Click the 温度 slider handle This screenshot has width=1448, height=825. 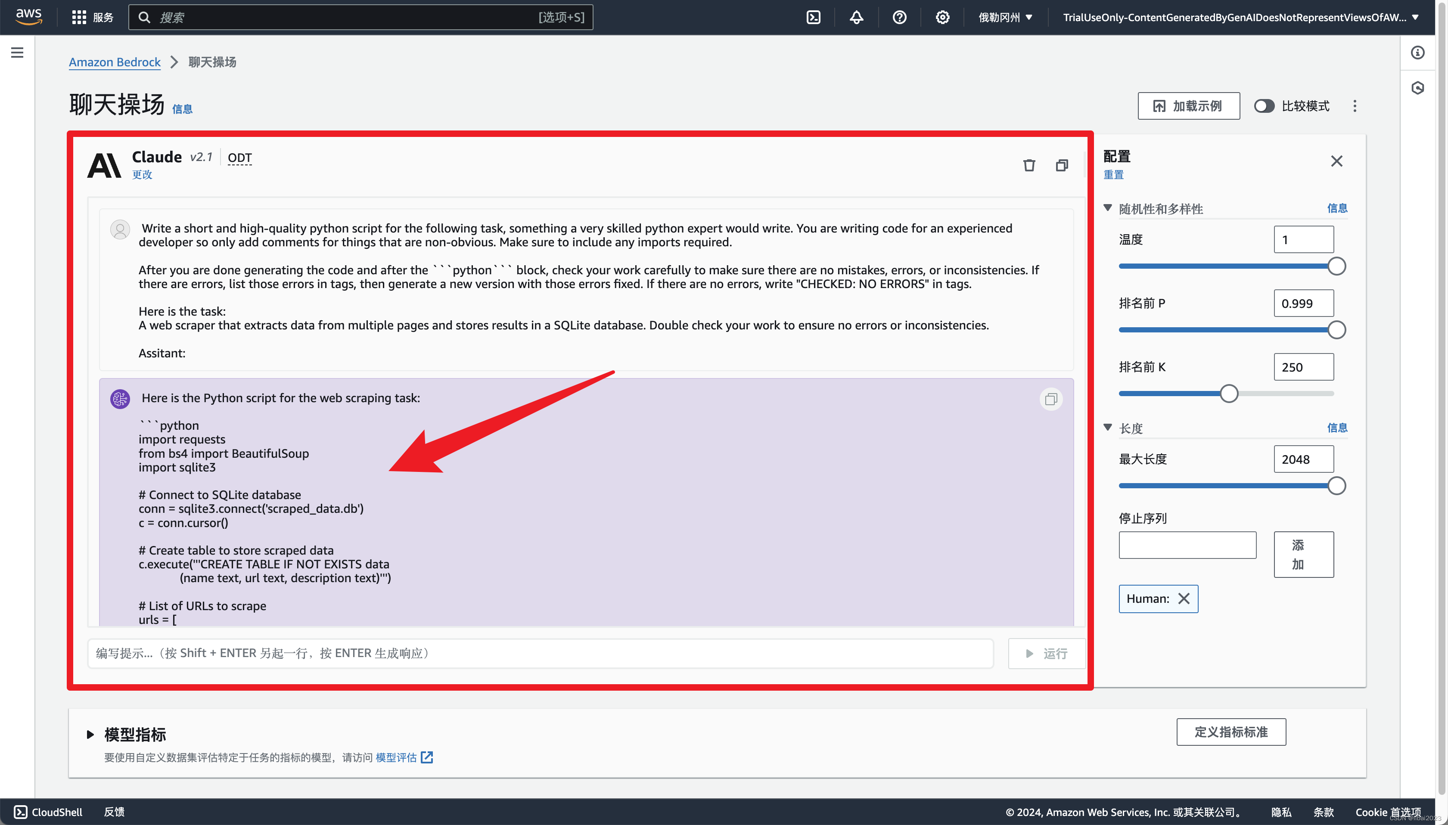[x=1336, y=266]
